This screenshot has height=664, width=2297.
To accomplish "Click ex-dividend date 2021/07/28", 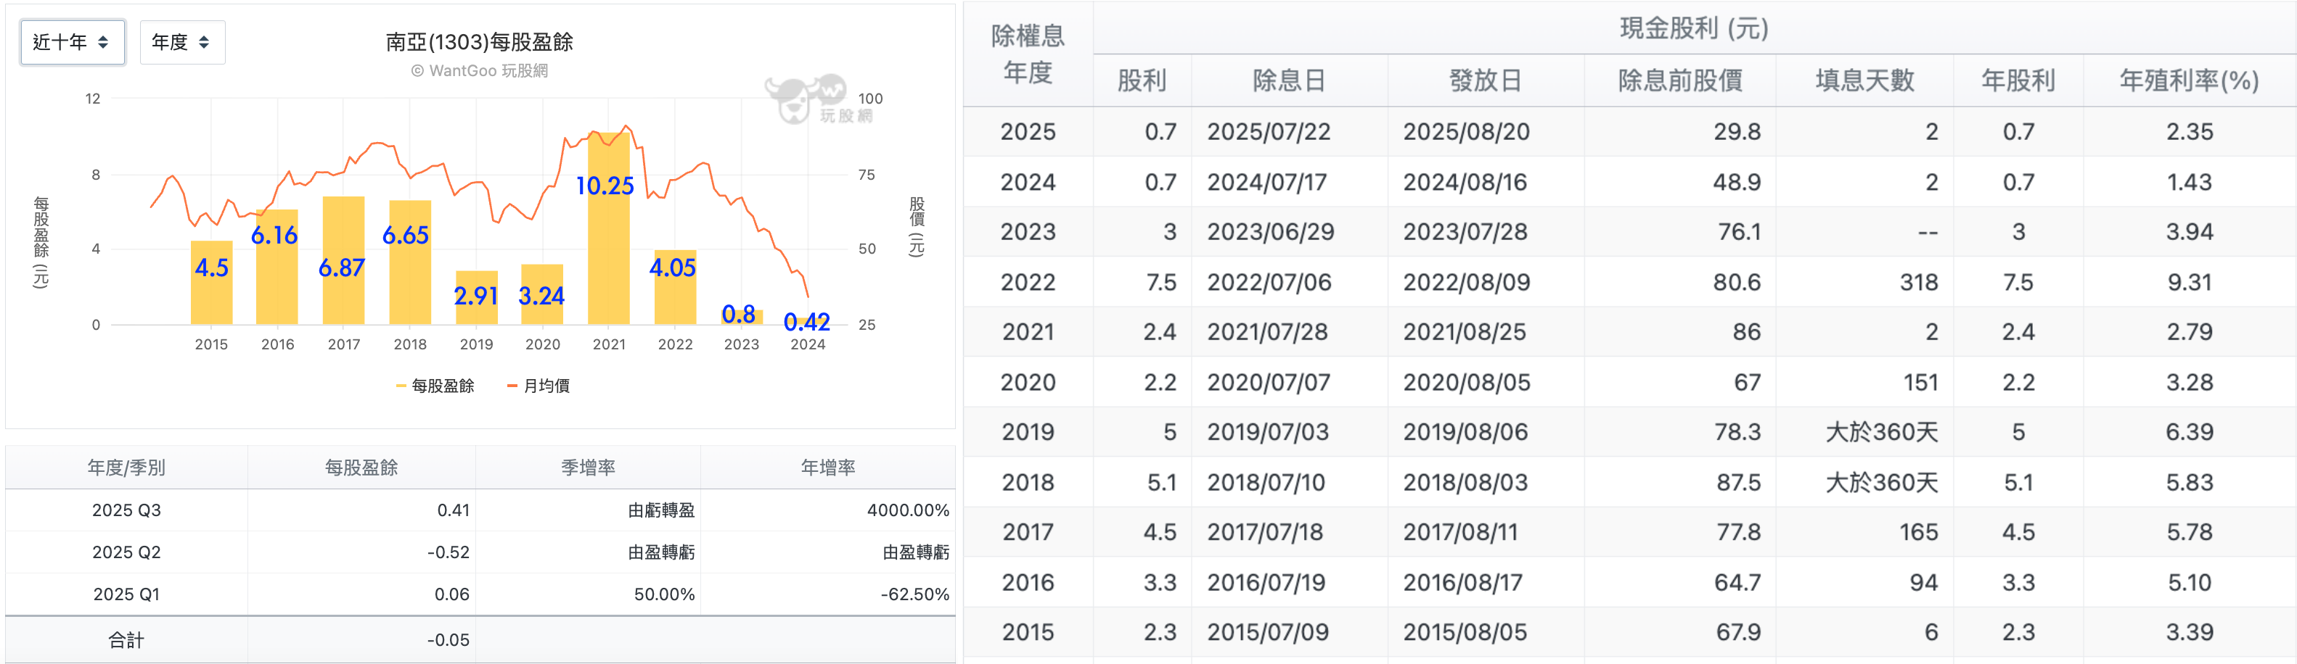I will [x=1267, y=332].
